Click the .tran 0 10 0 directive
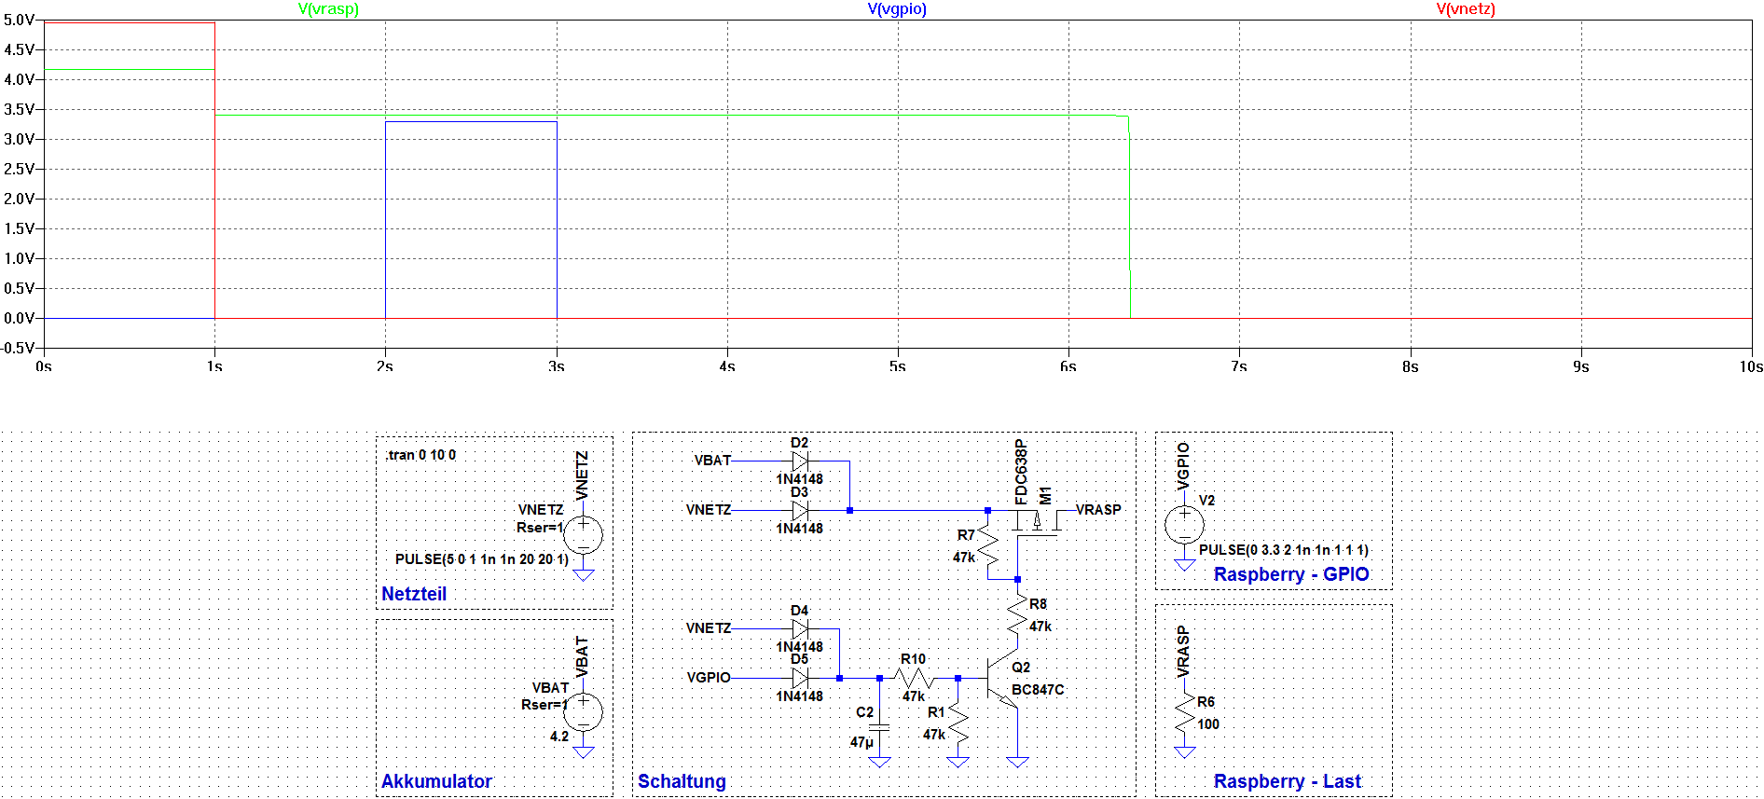Image resolution: width=1764 pixels, height=799 pixels. click(420, 455)
